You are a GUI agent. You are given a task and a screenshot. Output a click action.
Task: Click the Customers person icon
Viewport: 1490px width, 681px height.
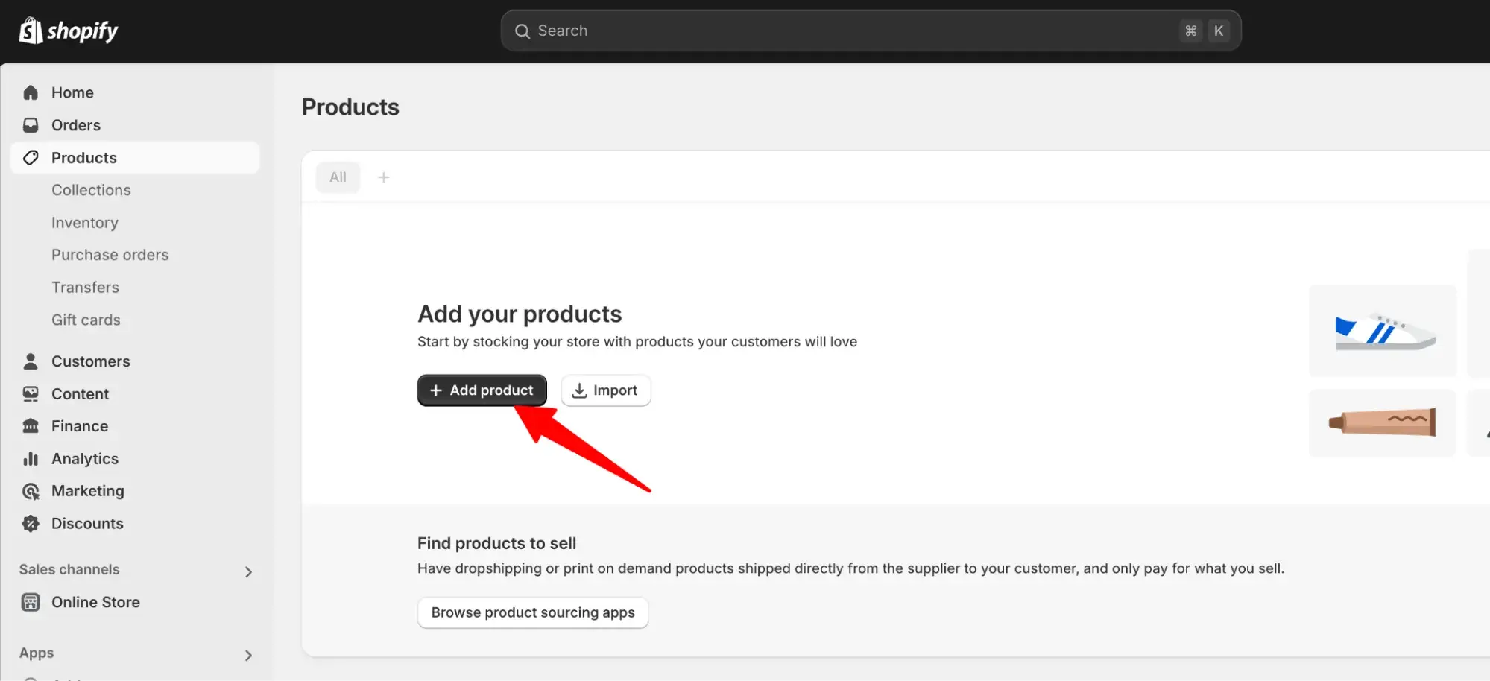pyautogui.click(x=31, y=361)
